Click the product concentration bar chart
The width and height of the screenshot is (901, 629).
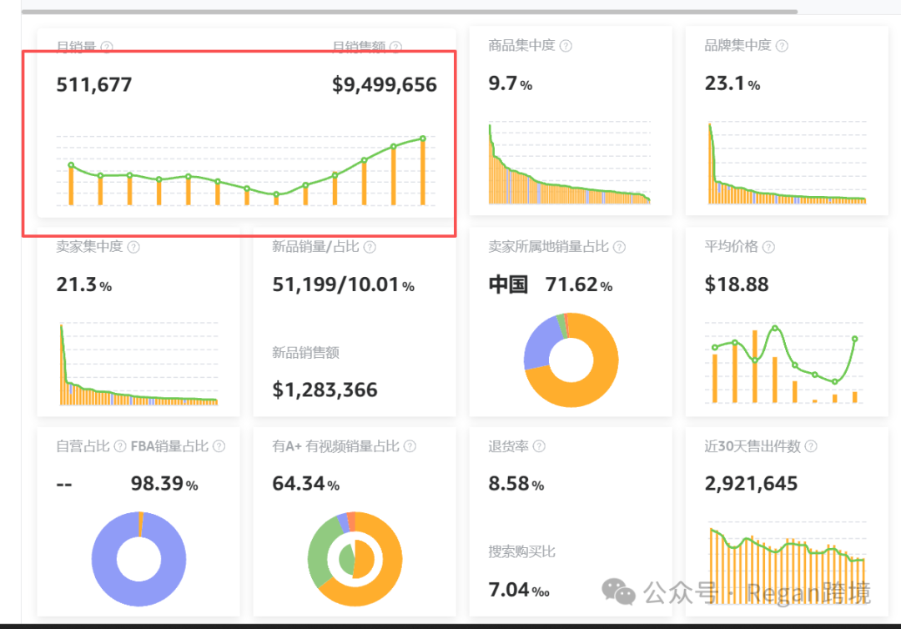point(570,164)
